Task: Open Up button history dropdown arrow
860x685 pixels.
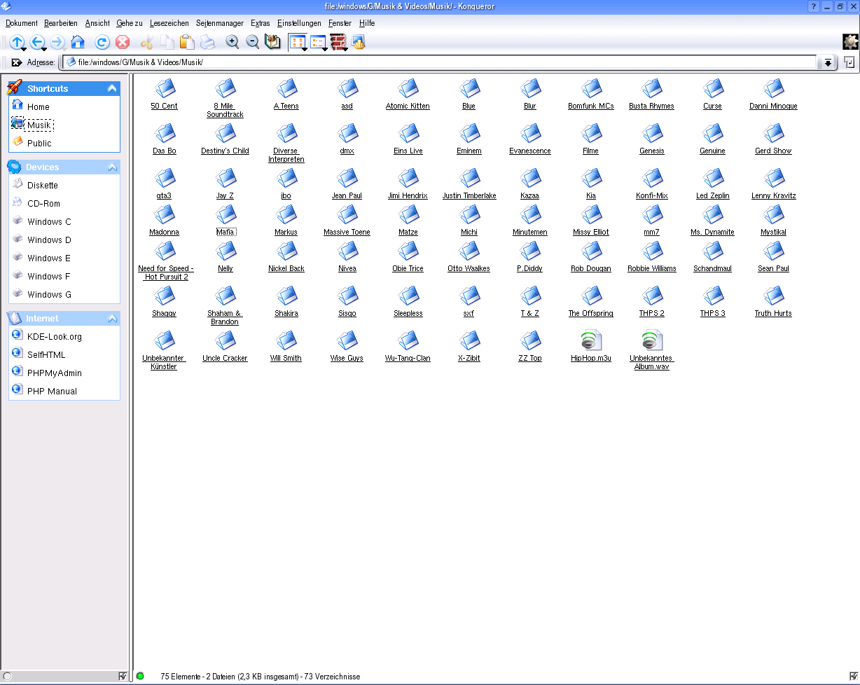Action: [25, 50]
